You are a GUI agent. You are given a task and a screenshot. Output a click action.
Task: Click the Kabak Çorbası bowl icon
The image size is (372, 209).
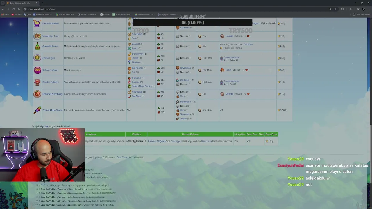pyautogui.click(x=37, y=70)
